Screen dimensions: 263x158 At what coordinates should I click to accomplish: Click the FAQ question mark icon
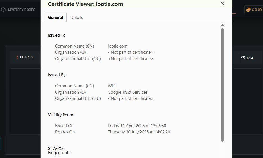click(243, 58)
